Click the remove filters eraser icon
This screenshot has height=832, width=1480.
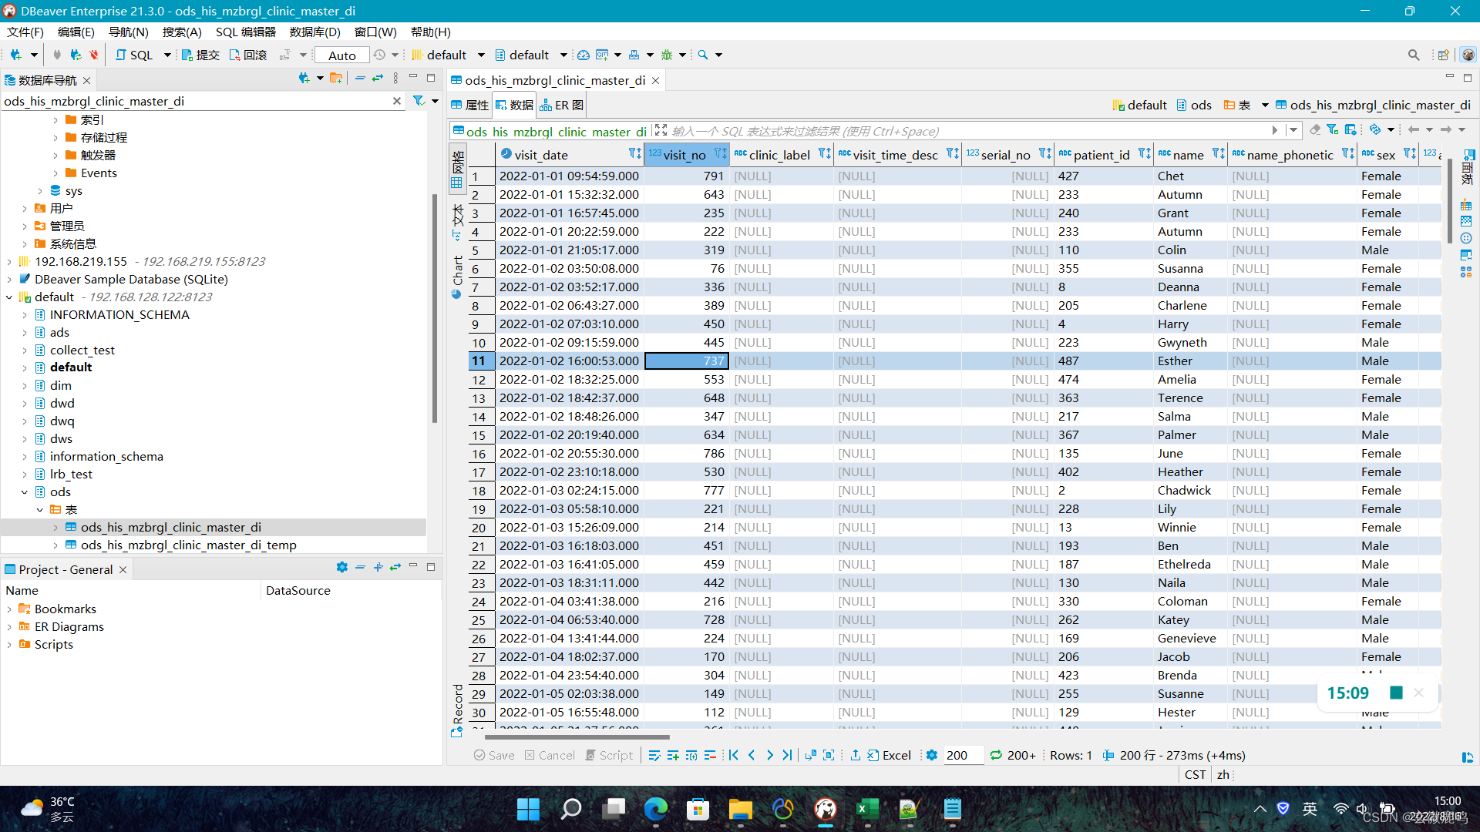point(1315,130)
